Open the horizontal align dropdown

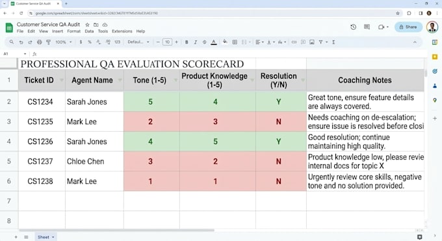259,42
